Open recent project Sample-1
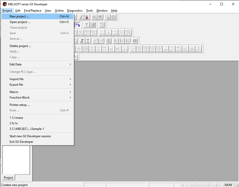Image resolution: width=239 pixels, height=187 pixels. pyautogui.click(x=37, y=129)
